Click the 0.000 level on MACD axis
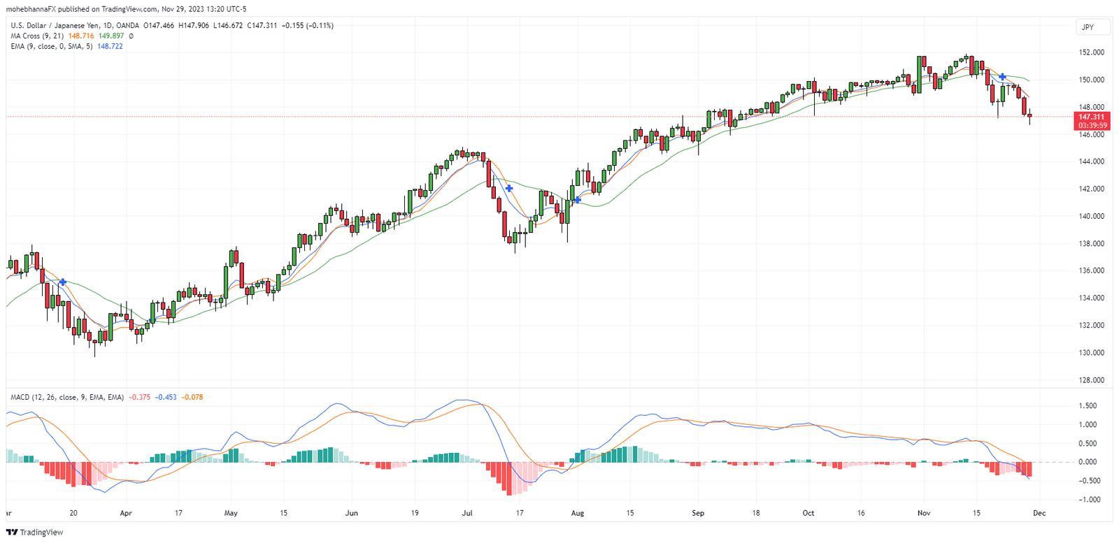This screenshot has width=1119, height=543. [1087, 462]
